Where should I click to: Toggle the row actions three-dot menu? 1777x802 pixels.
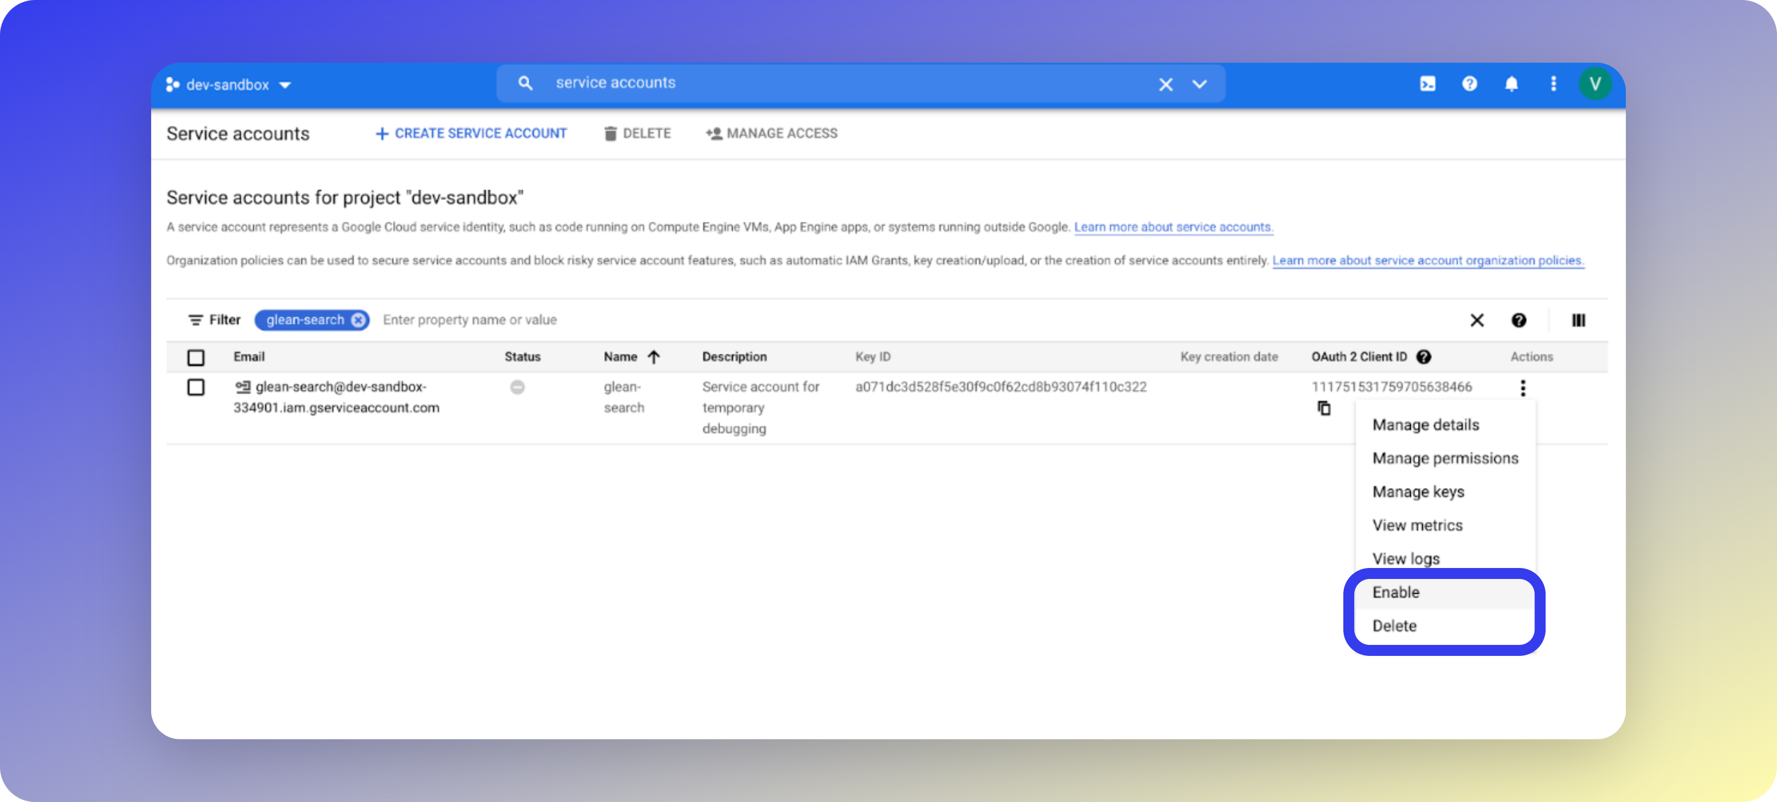point(1522,388)
